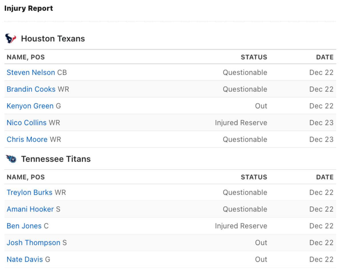343x277 pixels.
Task: Click the Texans table STATUS column header
Action: [254, 57]
